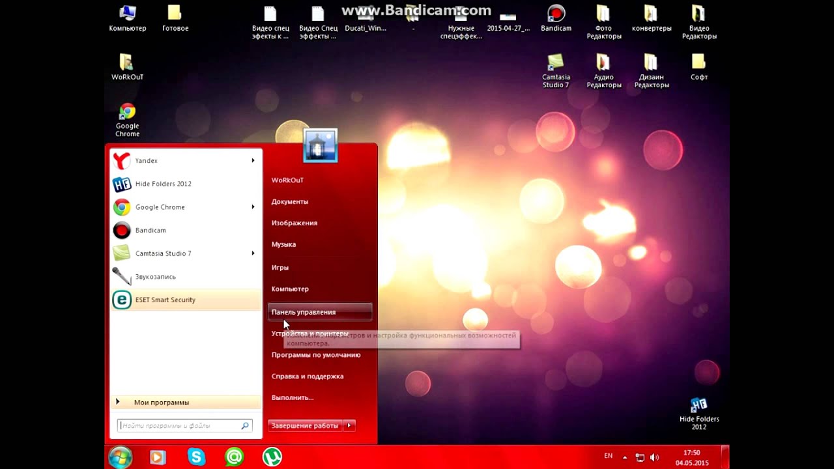Expand Мои программы list
The image size is (834, 469).
[186, 402]
